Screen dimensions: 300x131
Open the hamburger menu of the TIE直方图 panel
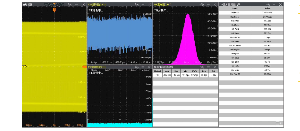[x=208, y=4]
